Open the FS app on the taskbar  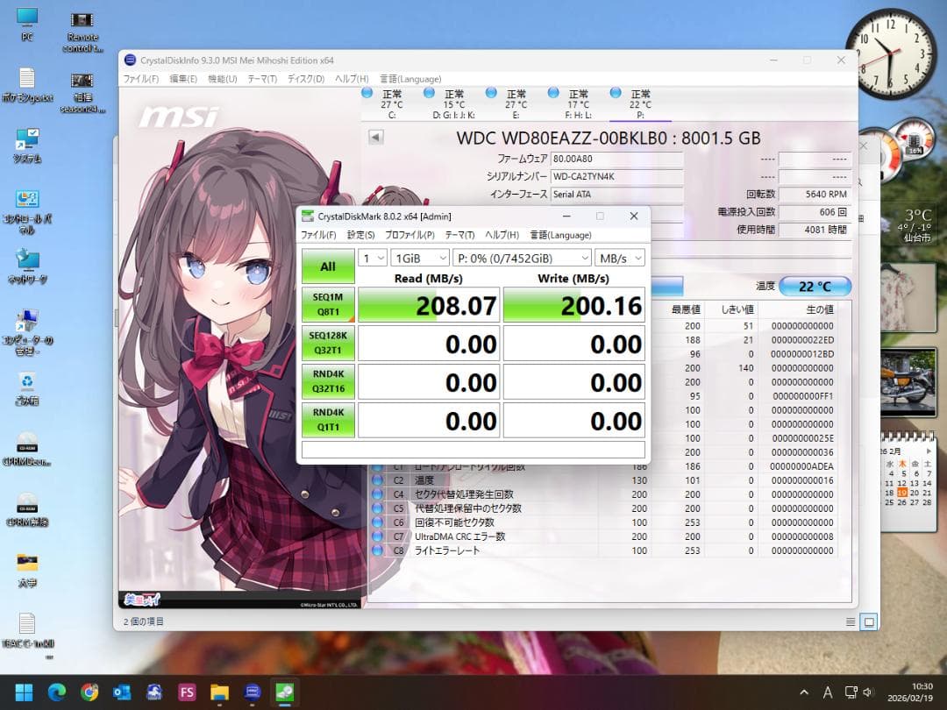click(187, 692)
